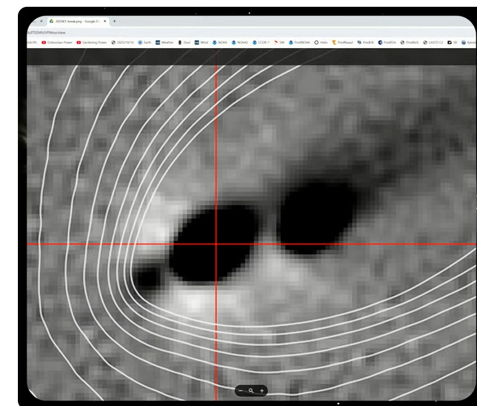Open the Helio bookmark
The width and height of the screenshot is (477, 406).
point(321,43)
